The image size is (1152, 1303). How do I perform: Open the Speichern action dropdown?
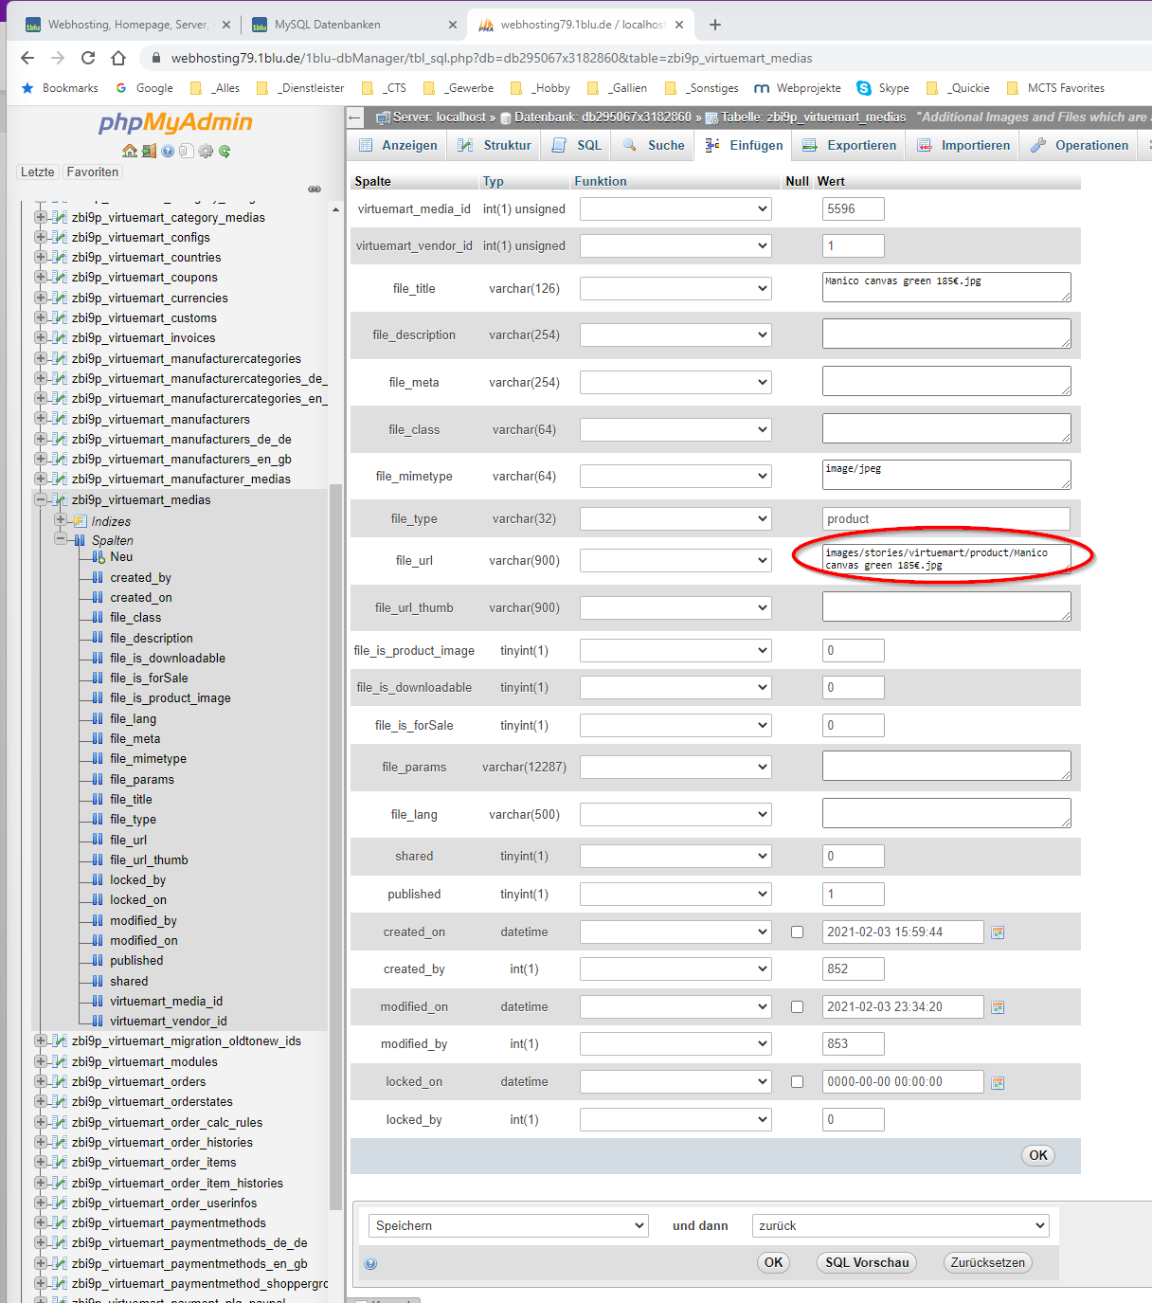[x=508, y=1225]
